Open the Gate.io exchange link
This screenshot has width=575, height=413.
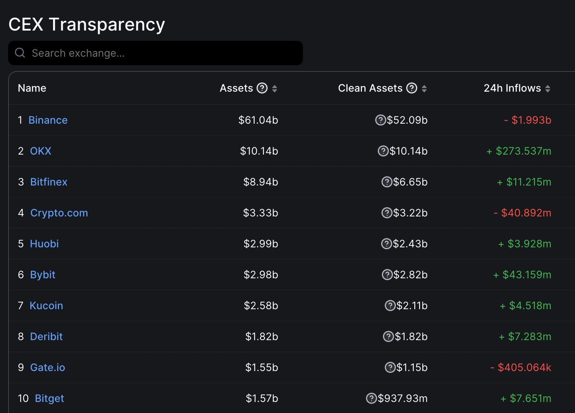48,367
